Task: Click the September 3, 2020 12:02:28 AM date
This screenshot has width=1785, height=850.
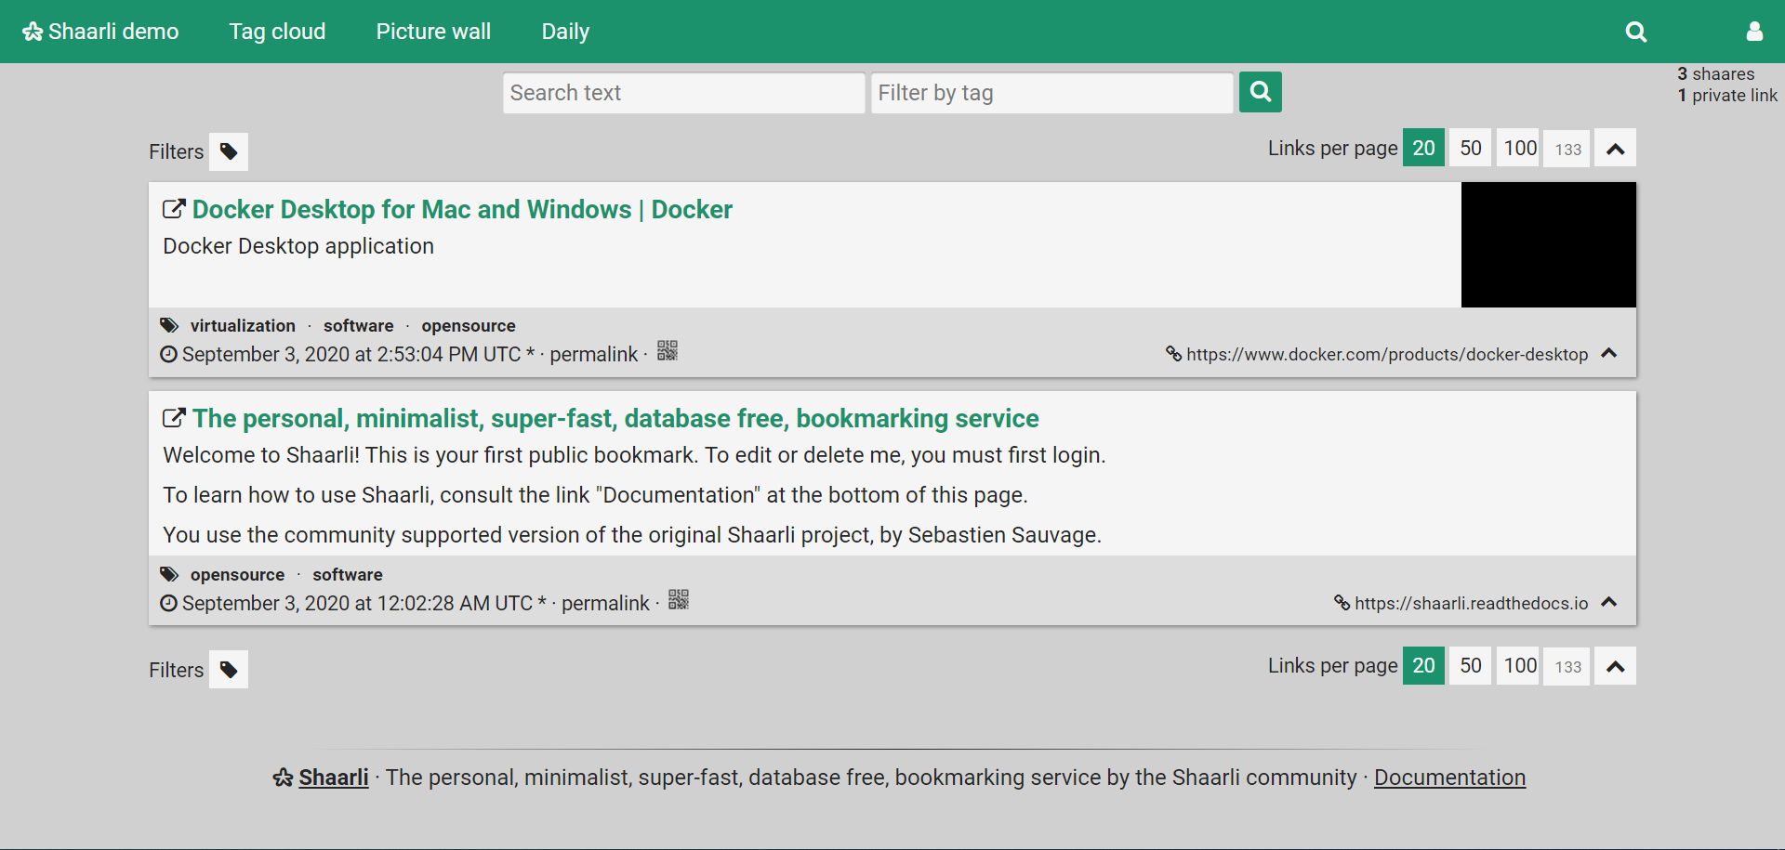Action: pos(357,604)
